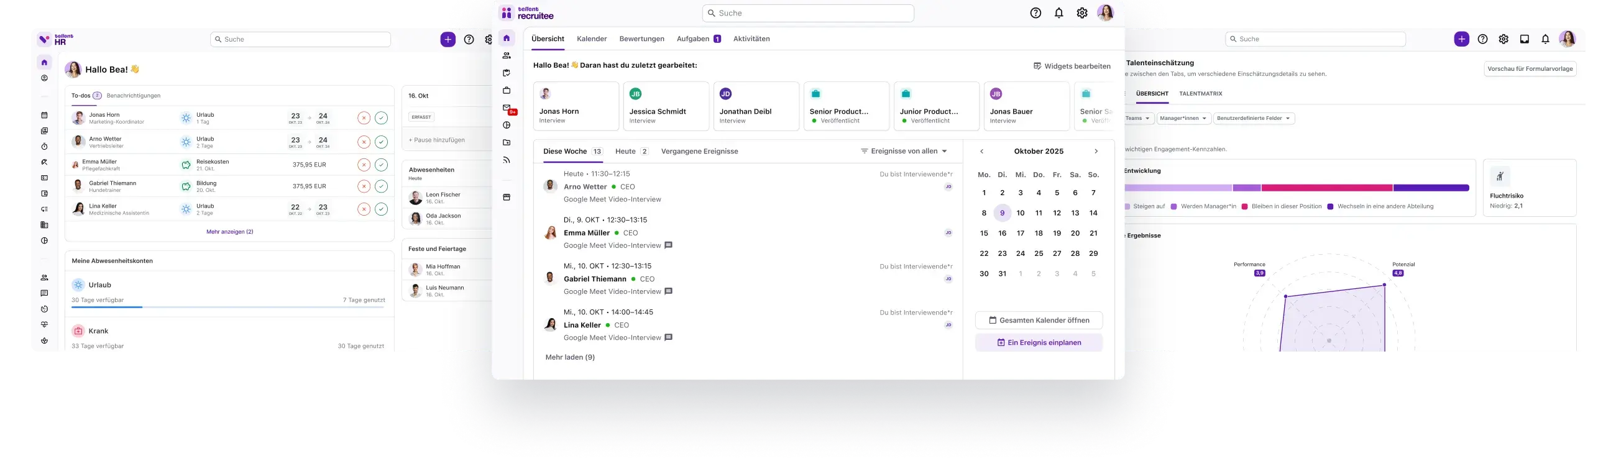Image resolution: width=1616 pixels, height=461 pixels.
Task: Open the Teams filter dropdown
Action: (1138, 119)
